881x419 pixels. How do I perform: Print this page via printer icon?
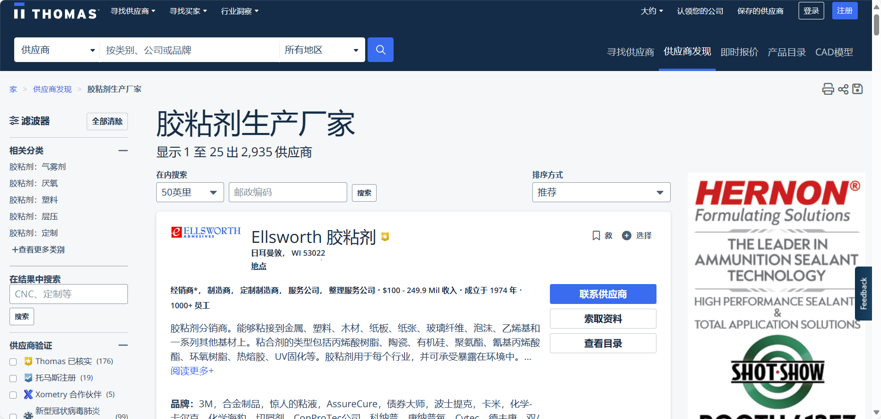coord(828,89)
